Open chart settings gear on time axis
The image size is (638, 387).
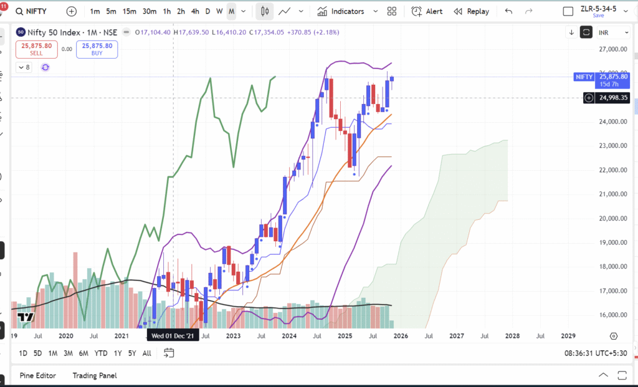pos(614,336)
